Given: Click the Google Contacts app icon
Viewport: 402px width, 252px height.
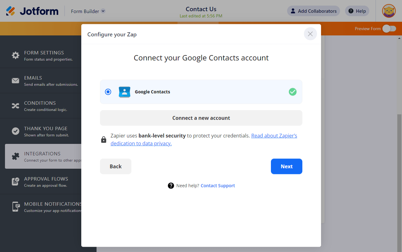Looking at the screenshot, I should pyautogui.click(x=125, y=92).
